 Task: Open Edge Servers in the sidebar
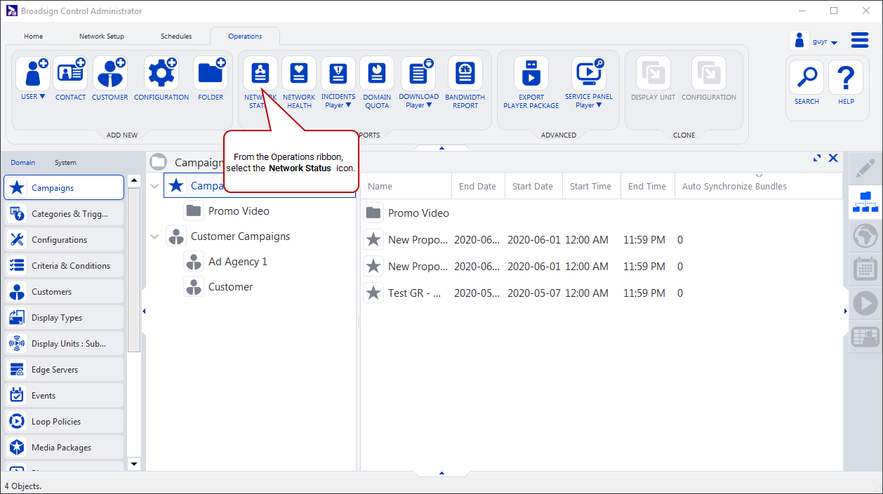(64, 370)
